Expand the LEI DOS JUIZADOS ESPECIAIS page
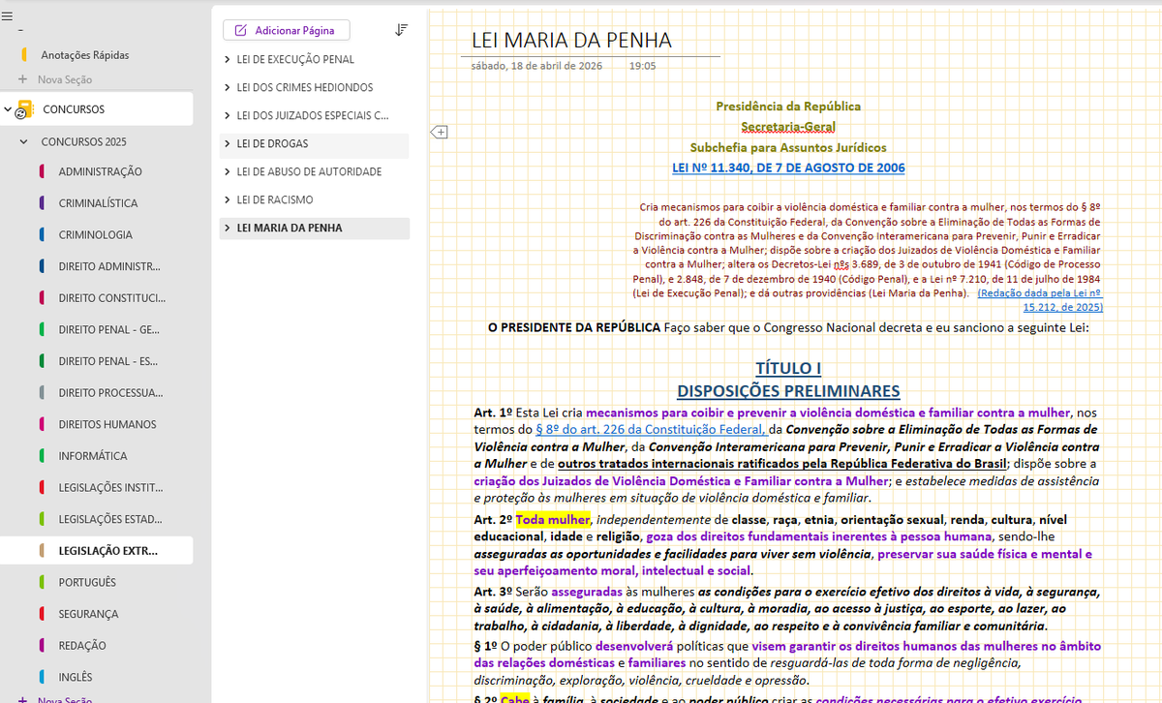Viewport: 1162px width, 703px height. pyautogui.click(x=228, y=116)
